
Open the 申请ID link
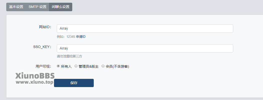point(81,37)
